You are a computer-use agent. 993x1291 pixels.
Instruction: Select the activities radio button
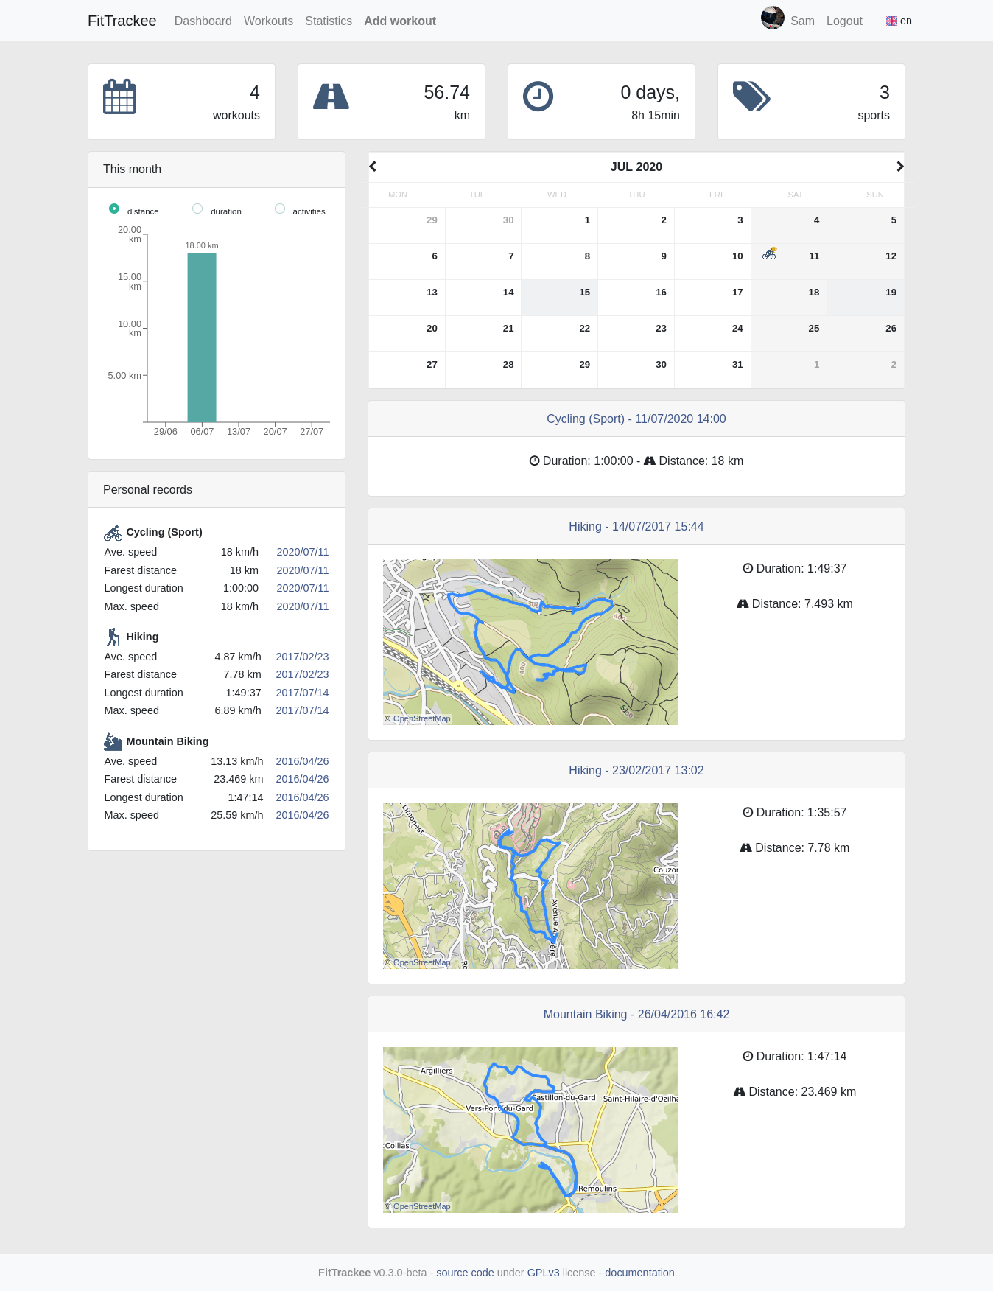point(280,209)
